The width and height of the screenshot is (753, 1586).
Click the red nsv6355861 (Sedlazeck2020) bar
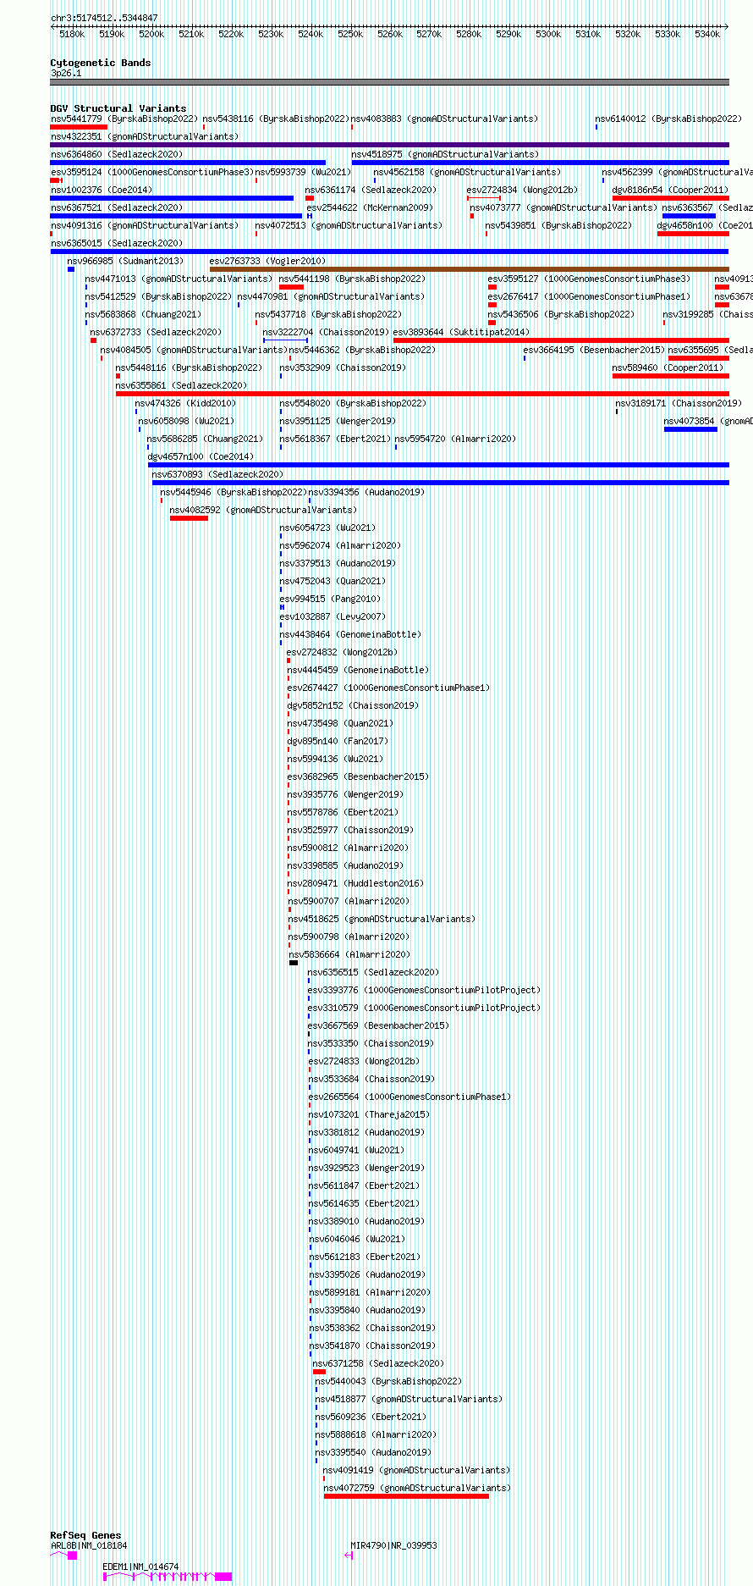[422, 394]
